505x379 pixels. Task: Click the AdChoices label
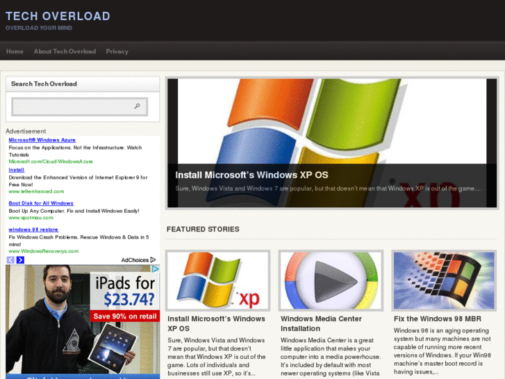[x=135, y=260]
